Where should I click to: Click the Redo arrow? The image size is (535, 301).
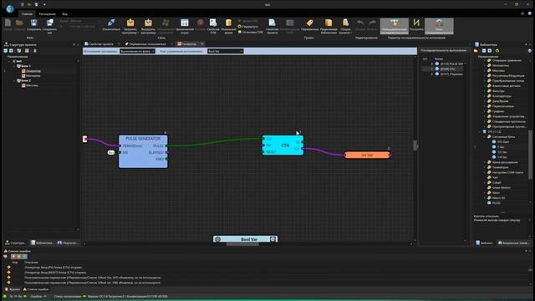pos(373,23)
